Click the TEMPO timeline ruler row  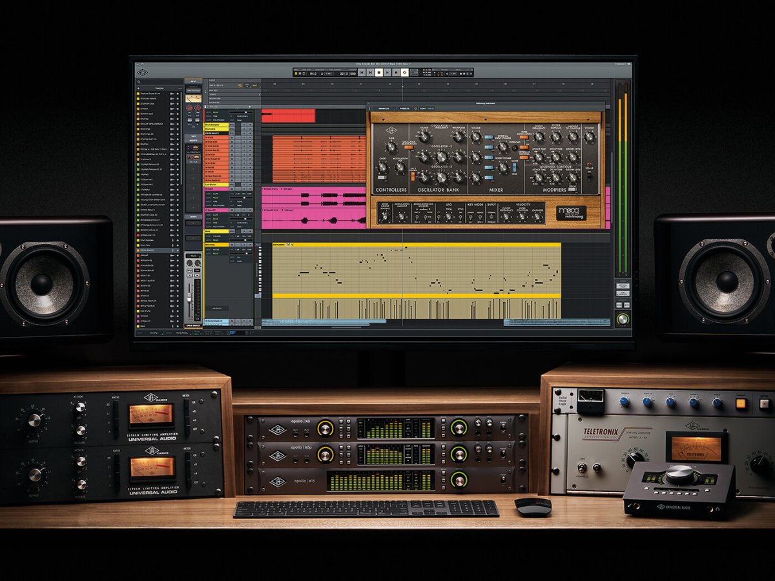click(234, 94)
